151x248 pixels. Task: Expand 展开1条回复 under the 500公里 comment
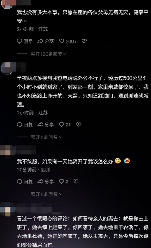tap(47, 137)
